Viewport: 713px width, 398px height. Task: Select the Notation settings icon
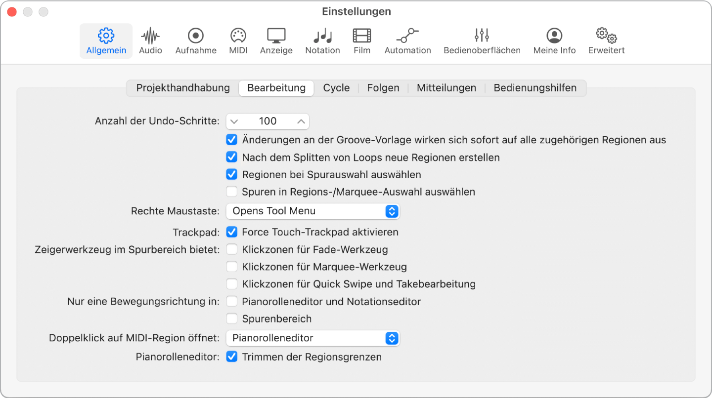point(322,40)
